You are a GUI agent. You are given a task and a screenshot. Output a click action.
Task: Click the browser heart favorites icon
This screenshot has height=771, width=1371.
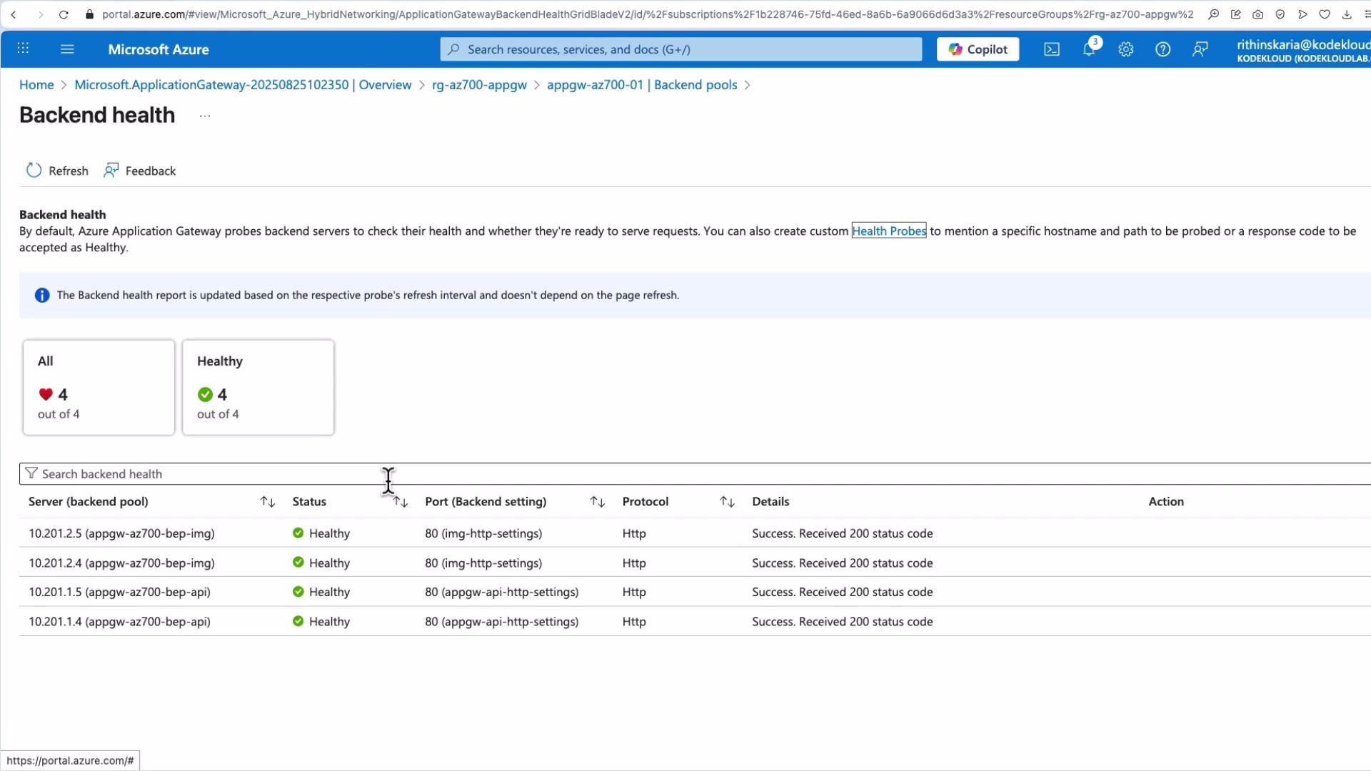pyautogui.click(x=1325, y=14)
